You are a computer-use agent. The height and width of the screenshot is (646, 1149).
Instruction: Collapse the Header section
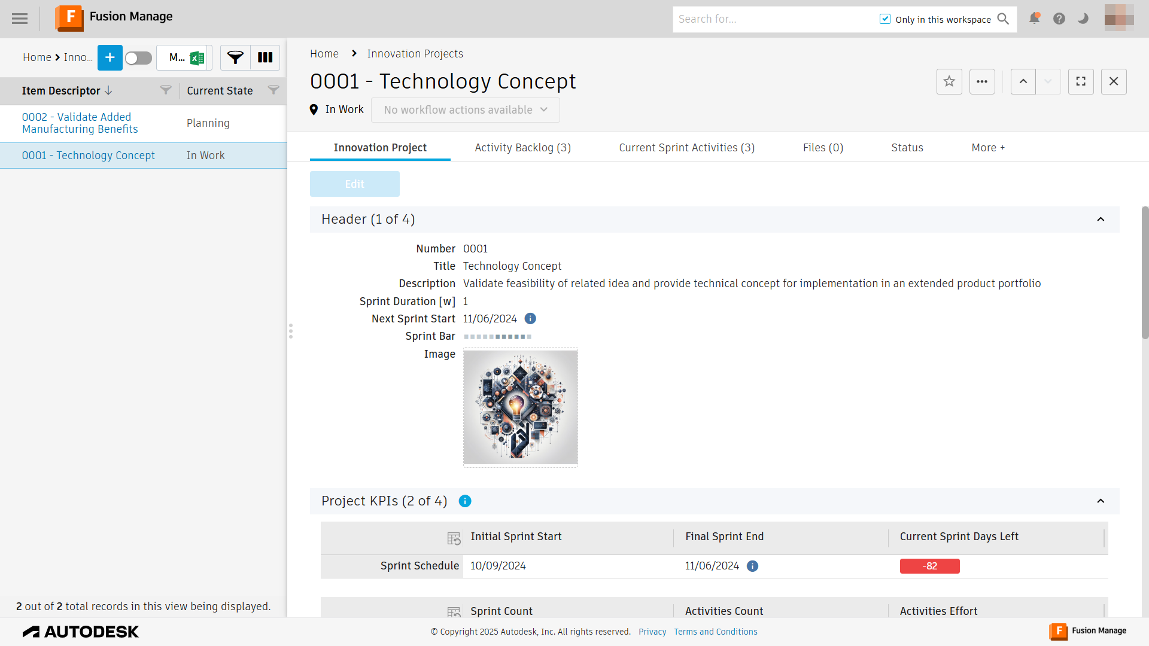point(1101,220)
